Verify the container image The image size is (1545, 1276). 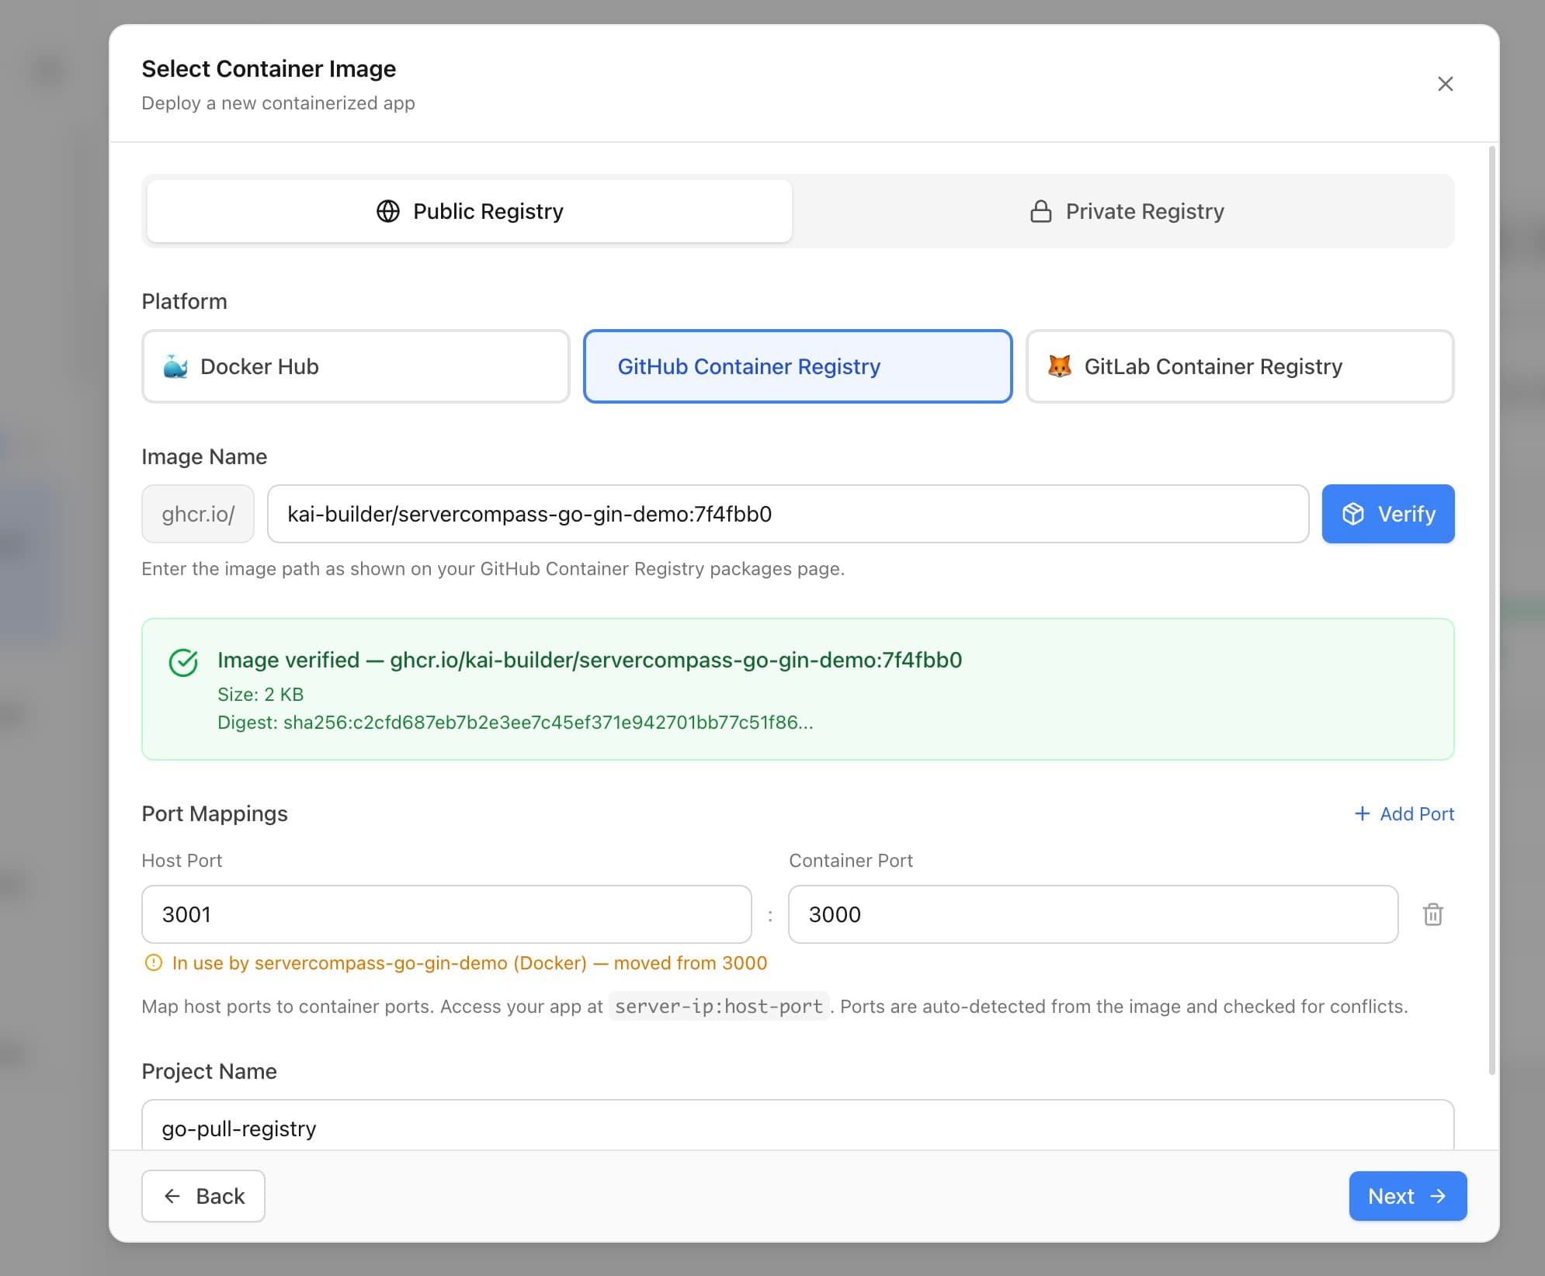point(1388,513)
